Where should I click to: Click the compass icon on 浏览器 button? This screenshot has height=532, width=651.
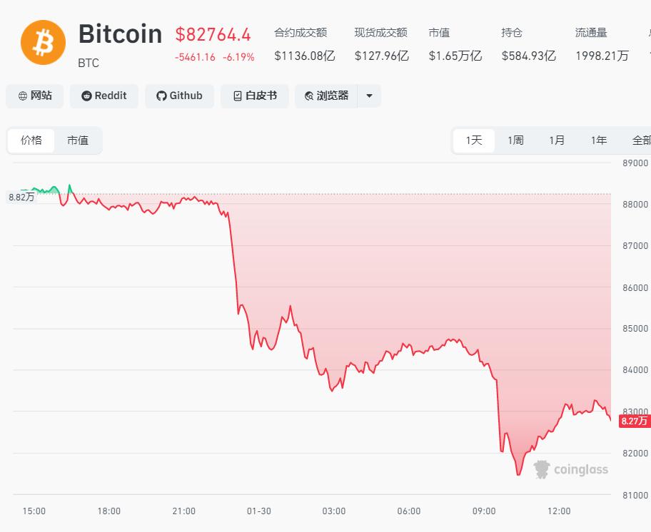pos(308,96)
